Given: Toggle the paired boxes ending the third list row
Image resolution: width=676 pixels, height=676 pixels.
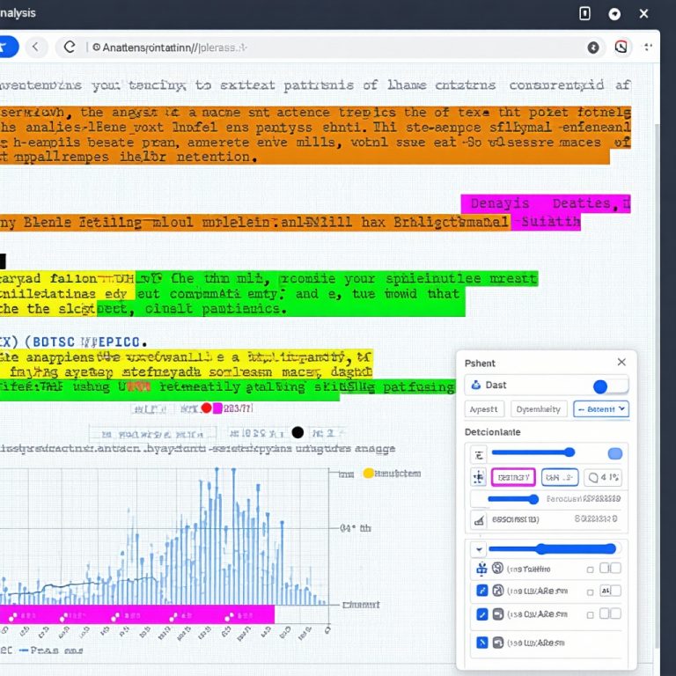Looking at the screenshot, I should point(611,614).
